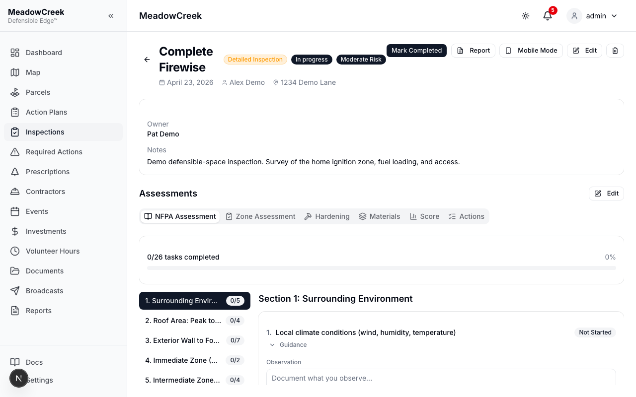Open Contractors list
Screen dimensions: 636x397
pos(63,192)
